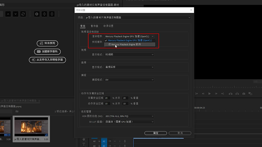The image size is (262, 147).
Task: Create new caption track button
Action: pyautogui.click(x=47, y=51)
